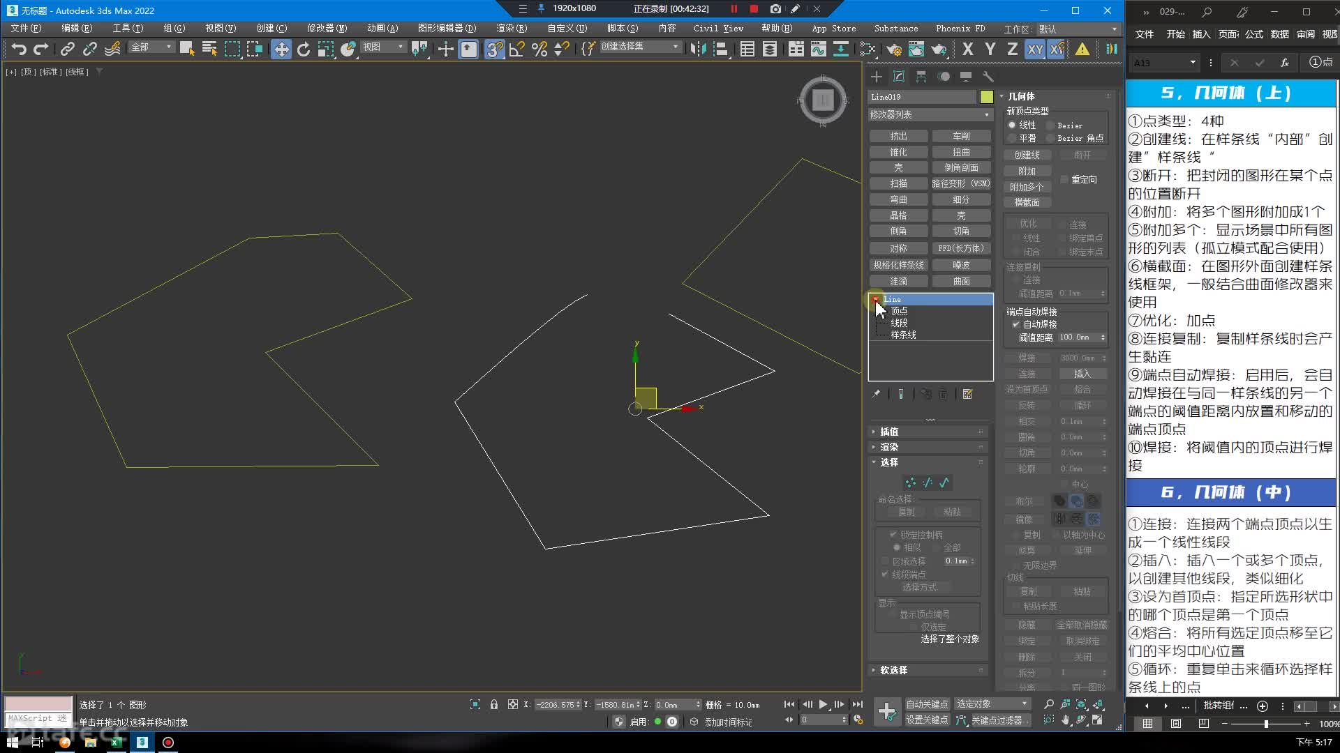The image size is (1340, 753).
Task: Click the Redo arrow in the toolbar
Action: click(x=41, y=49)
